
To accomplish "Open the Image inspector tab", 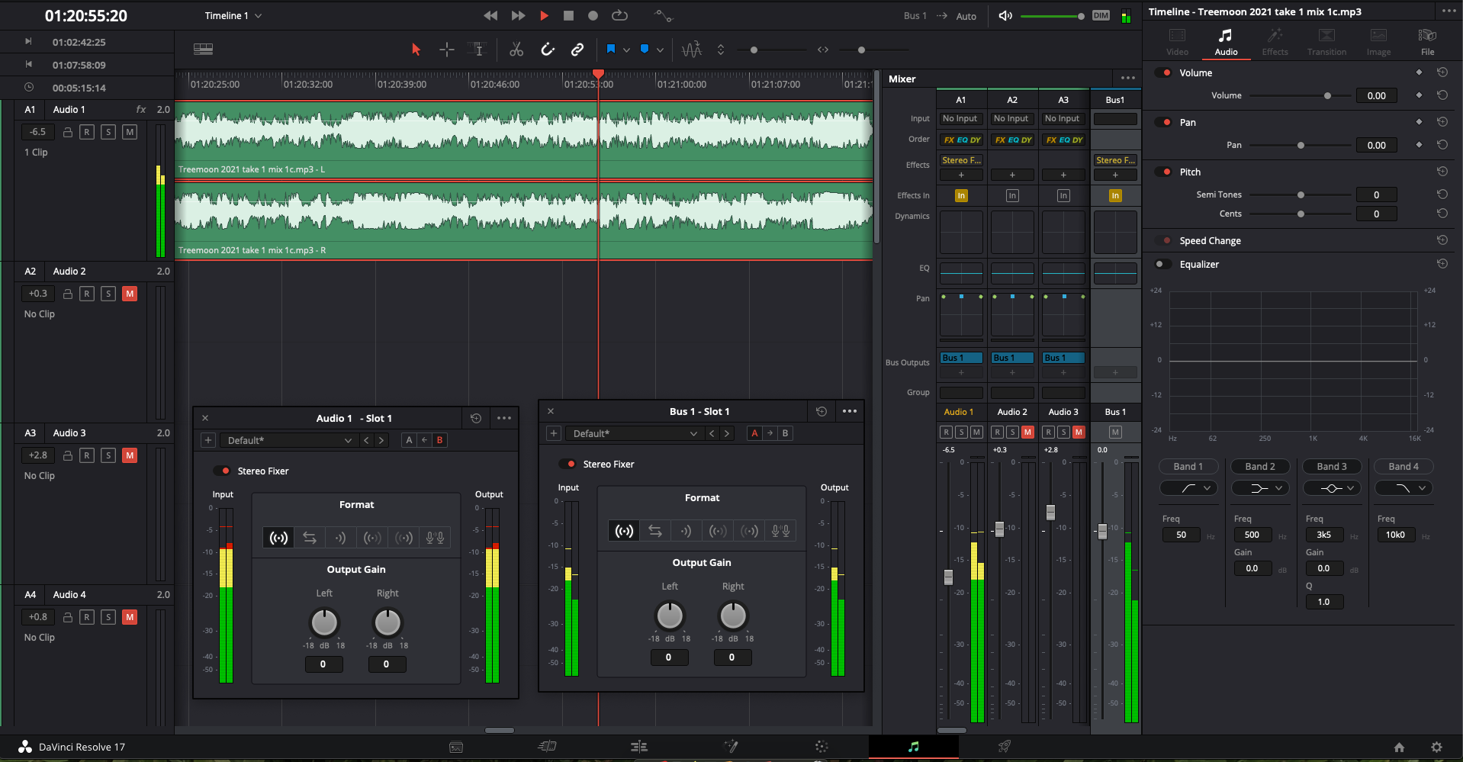I will pos(1378,42).
